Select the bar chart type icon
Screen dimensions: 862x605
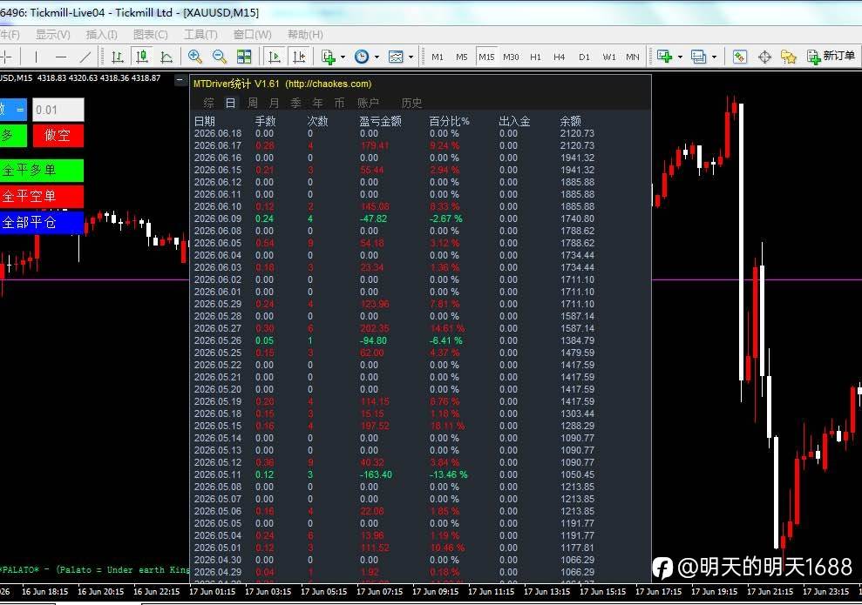coord(117,57)
